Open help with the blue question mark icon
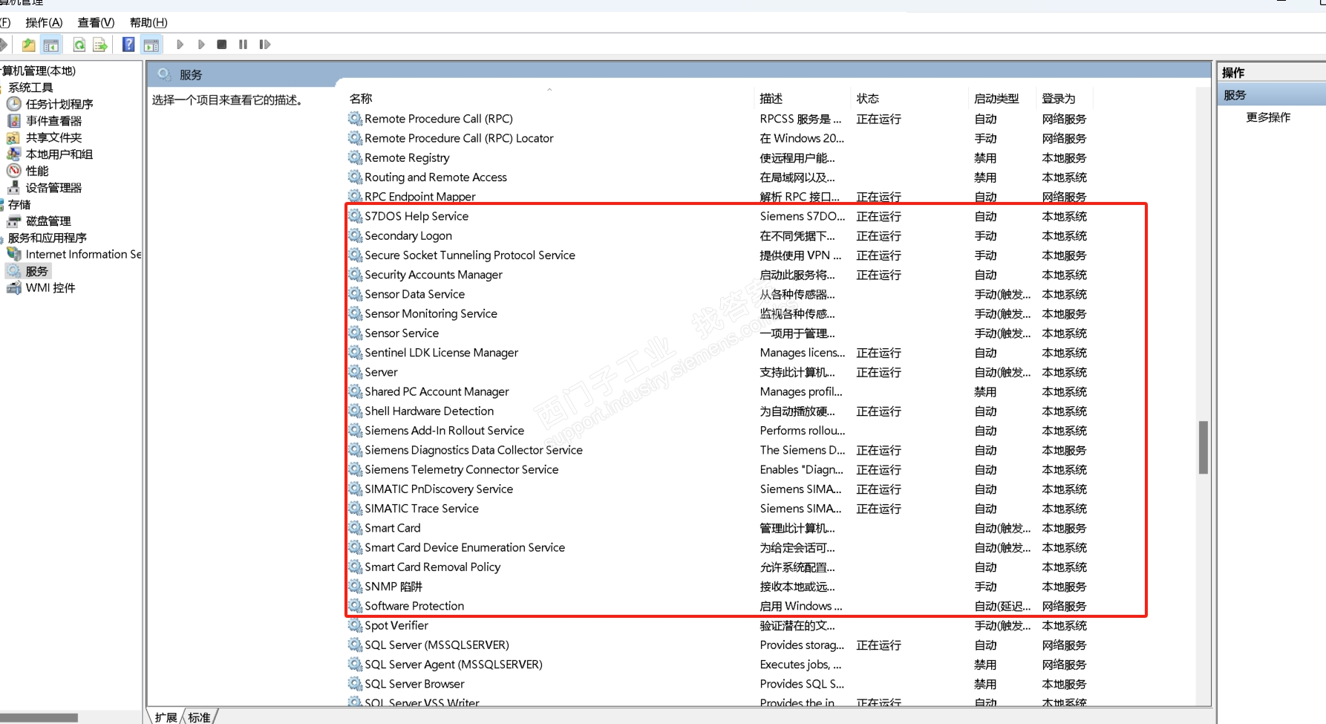1326x724 pixels. tap(128, 45)
